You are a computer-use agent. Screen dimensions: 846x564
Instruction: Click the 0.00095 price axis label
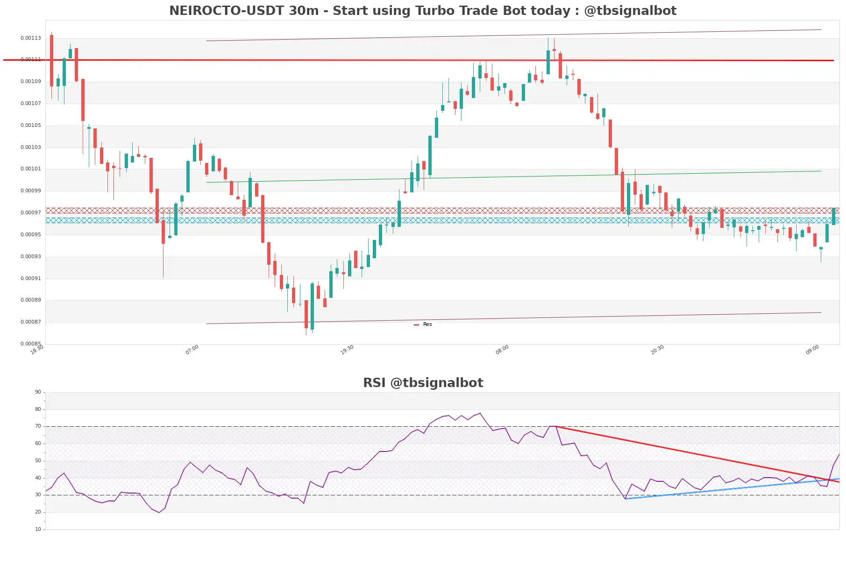30,235
